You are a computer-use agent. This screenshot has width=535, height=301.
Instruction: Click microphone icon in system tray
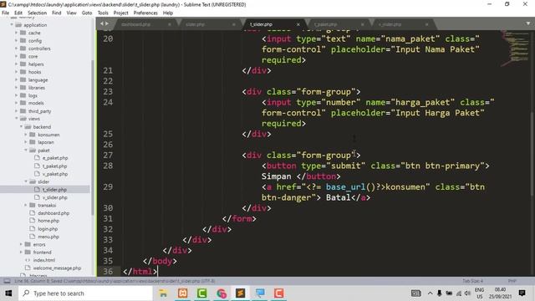(x=440, y=293)
